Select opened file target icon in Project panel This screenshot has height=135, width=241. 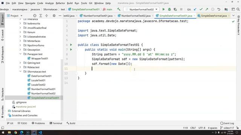point(35,16)
